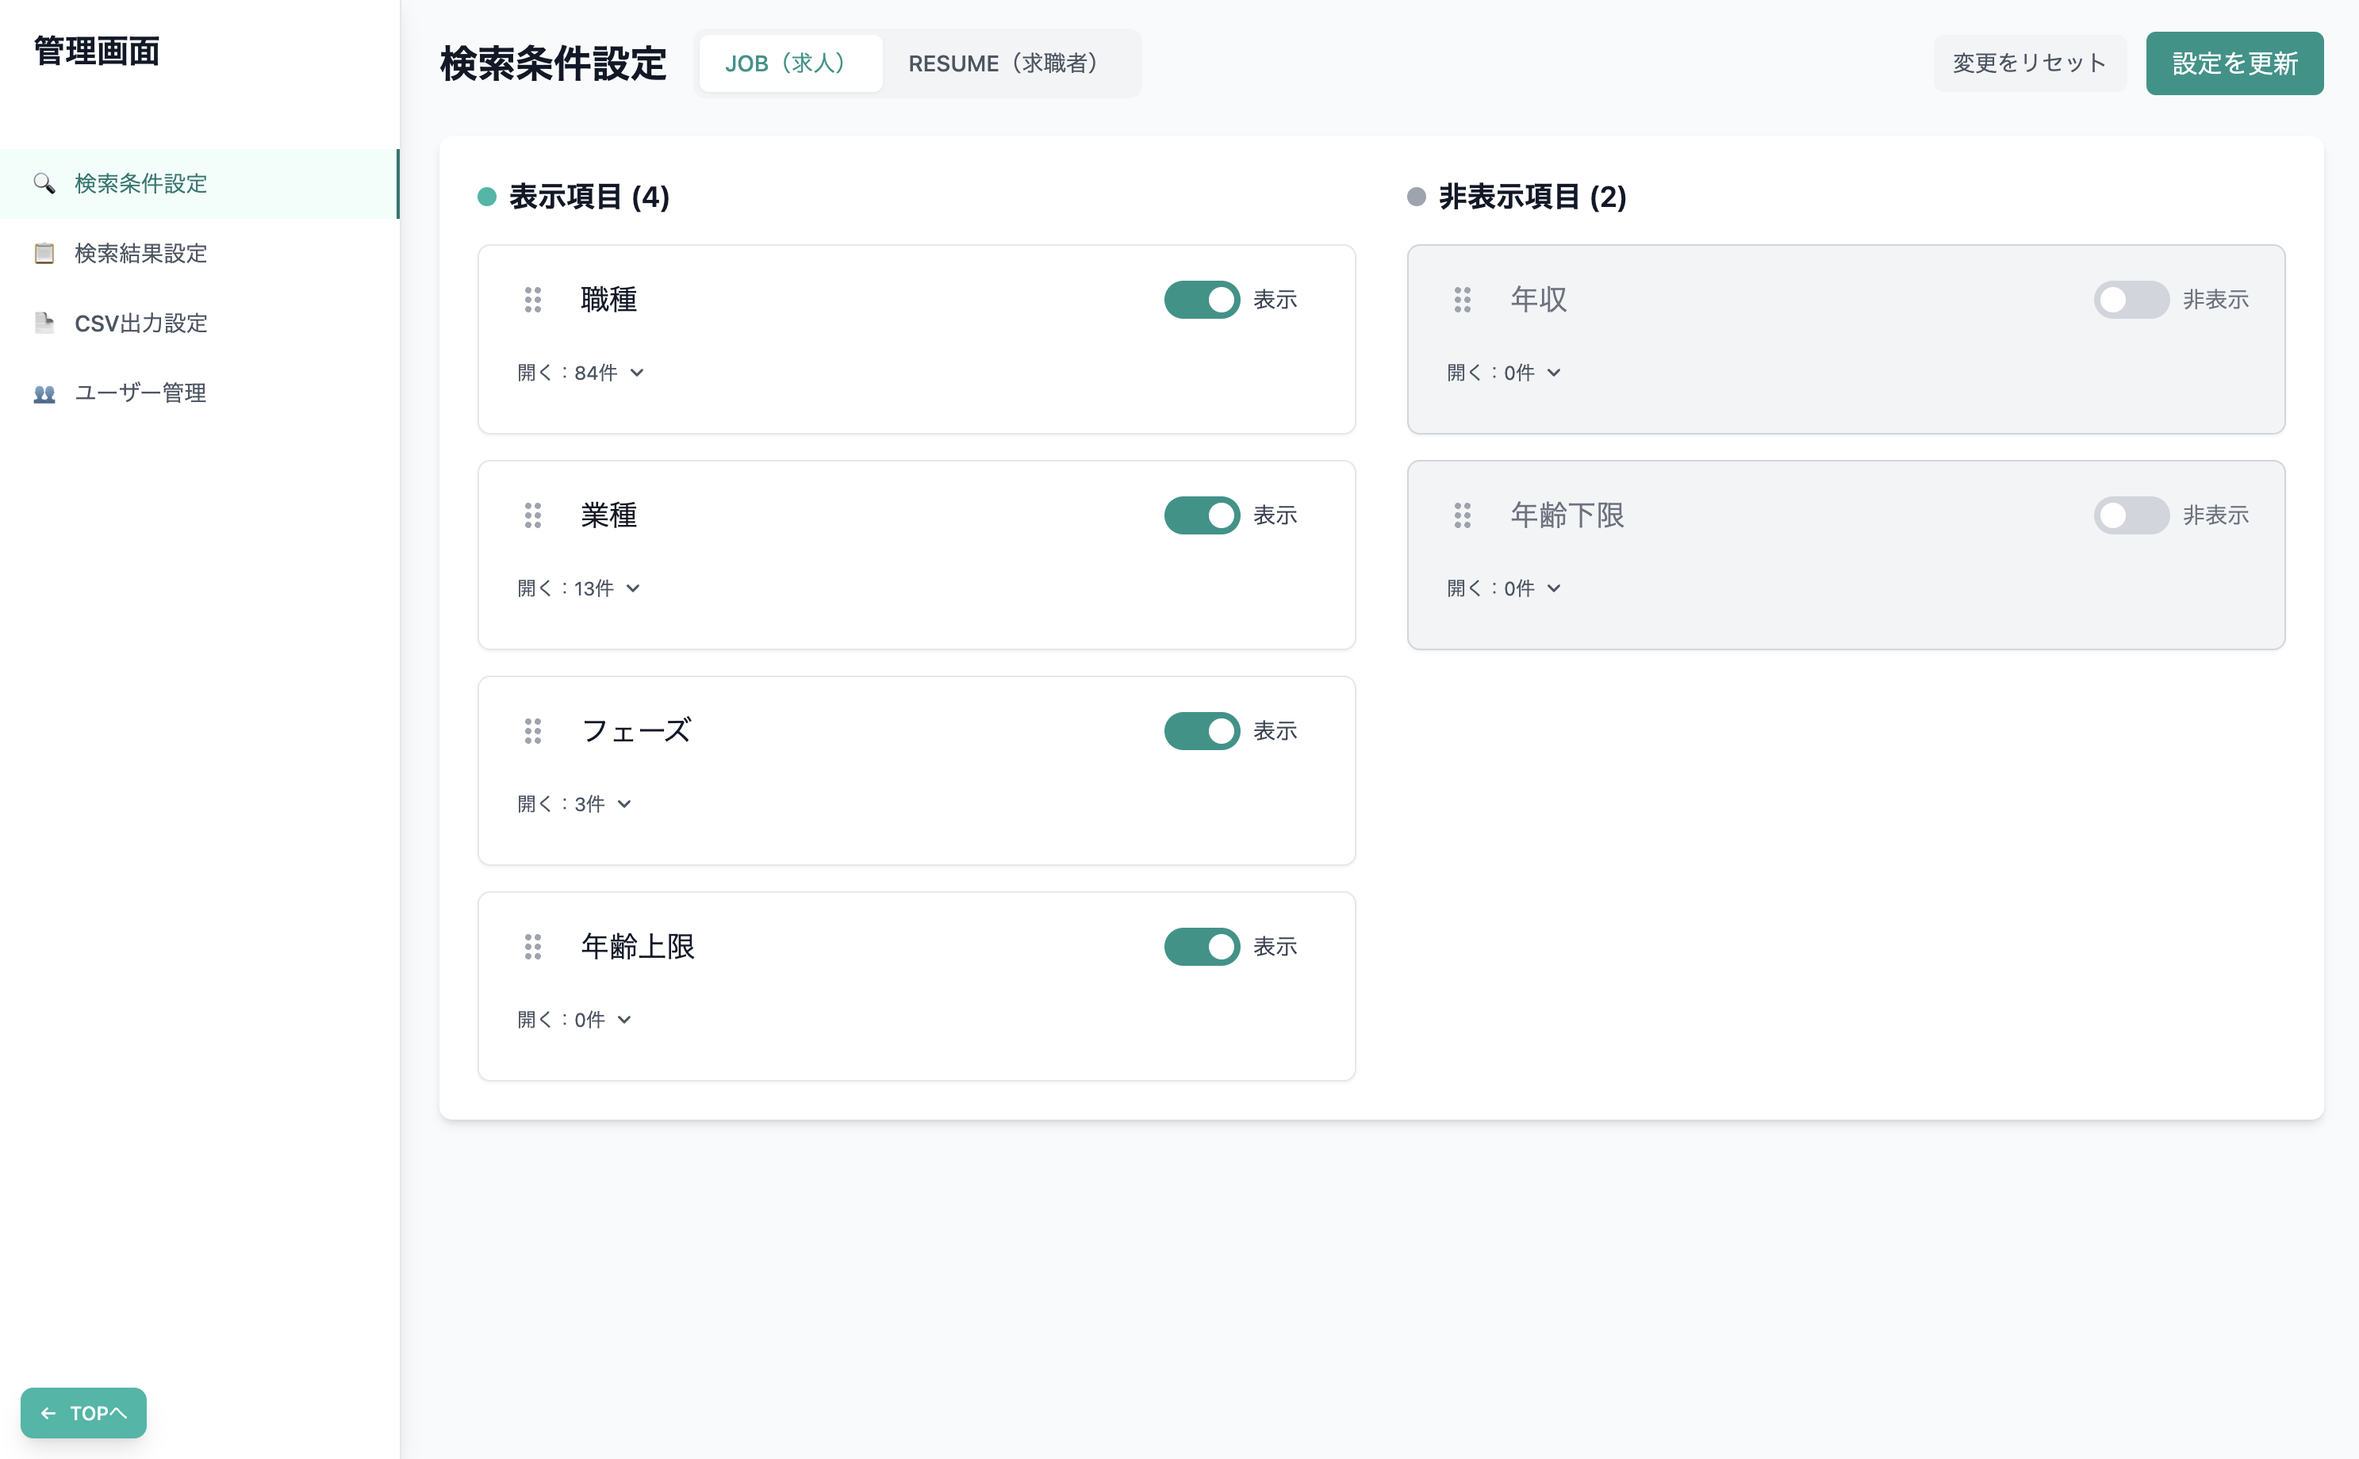Click the TOPへ button at bottom left
2359x1459 pixels.
pos(83,1411)
